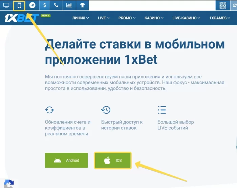Click the reCAPTCHA badge icon
Image resolution: width=237 pixels, height=188 pixels.
pyautogui.click(x=9, y=184)
